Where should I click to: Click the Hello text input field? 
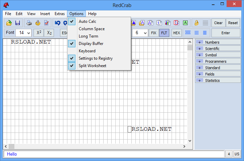point(114,154)
